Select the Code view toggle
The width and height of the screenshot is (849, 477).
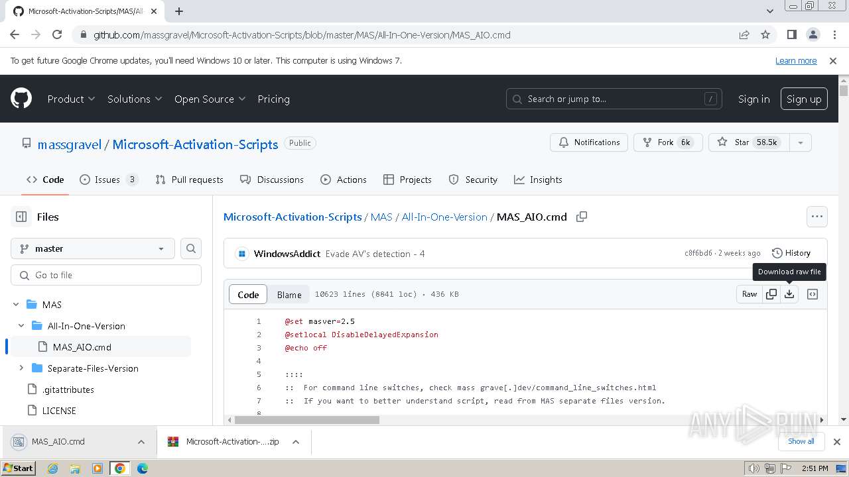pyautogui.click(x=248, y=295)
